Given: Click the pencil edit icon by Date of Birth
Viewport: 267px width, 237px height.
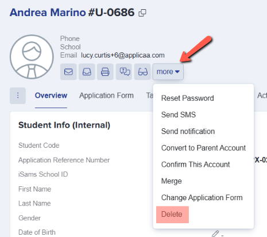Looking at the screenshot, I should pyautogui.click(x=215, y=234).
